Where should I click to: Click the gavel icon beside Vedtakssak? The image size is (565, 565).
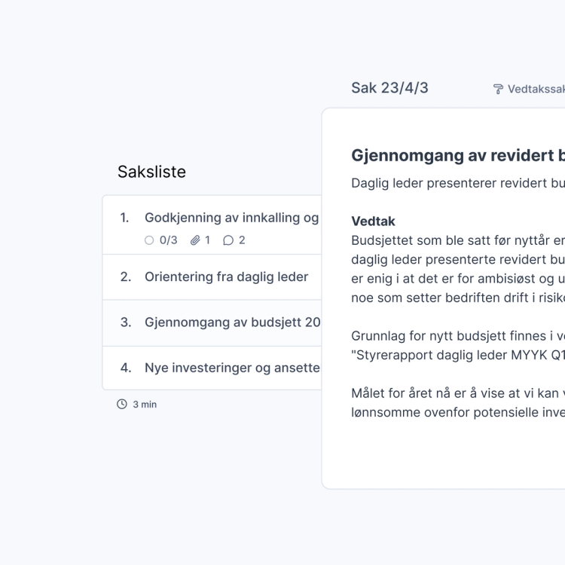click(498, 89)
